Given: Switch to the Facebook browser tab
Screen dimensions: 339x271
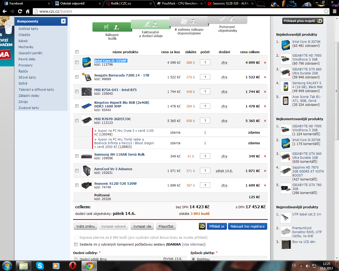Looking at the screenshot, I should click(x=26, y=3).
